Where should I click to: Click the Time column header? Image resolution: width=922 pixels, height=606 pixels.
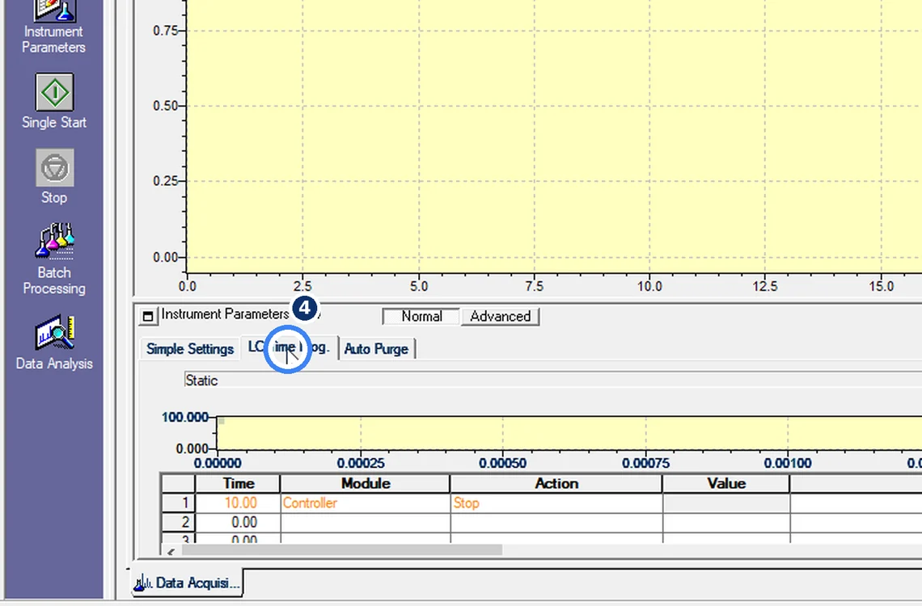[238, 483]
